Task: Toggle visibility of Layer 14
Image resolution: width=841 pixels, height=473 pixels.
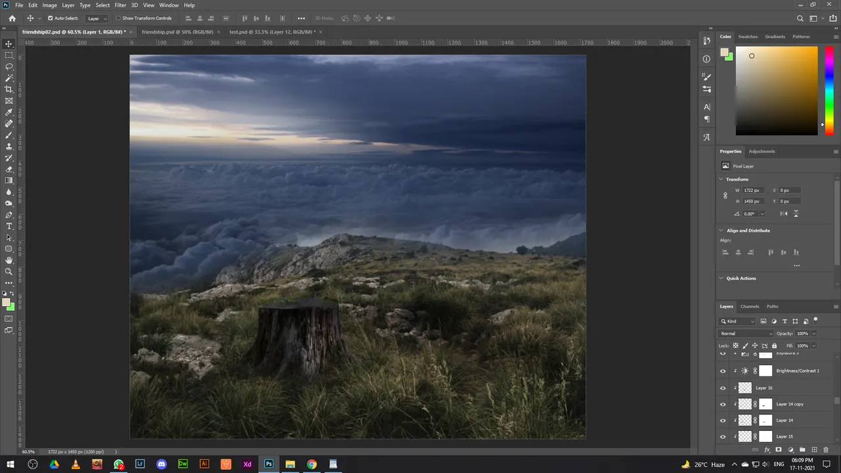Action: (x=723, y=420)
